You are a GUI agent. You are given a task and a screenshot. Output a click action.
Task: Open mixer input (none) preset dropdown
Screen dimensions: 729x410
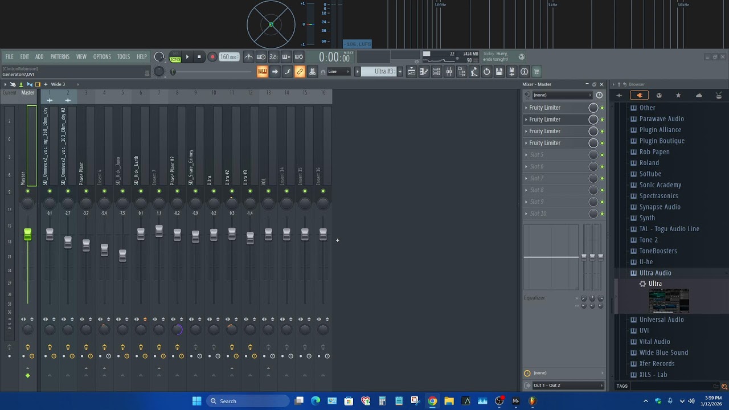(562, 95)
